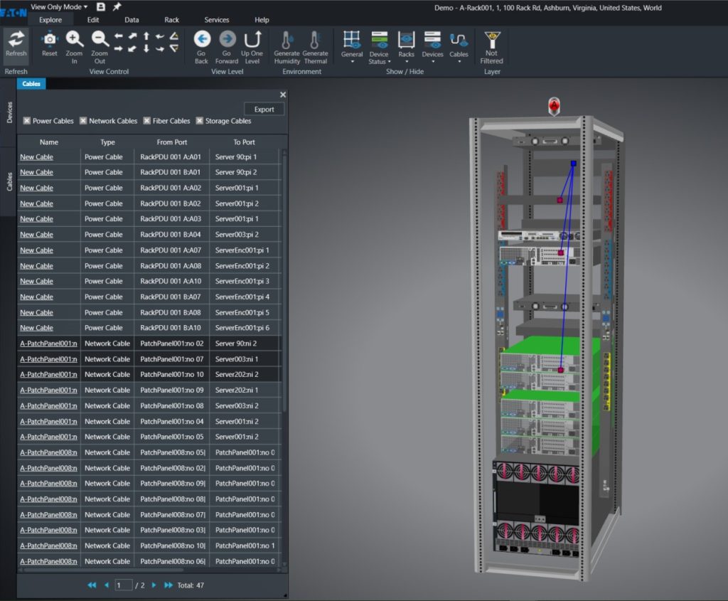Image resolution: width=728 pixels, height=601 pixels.
Task: Toggle the Fiber Cables checkbox
Action: point(147,121)
